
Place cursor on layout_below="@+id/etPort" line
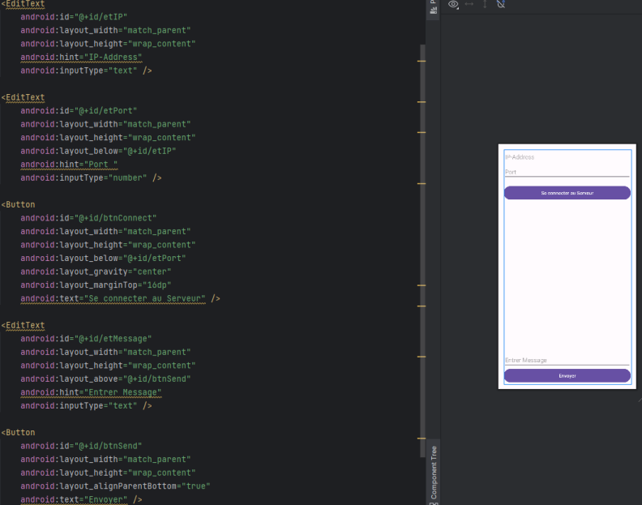tap(103, 258)
